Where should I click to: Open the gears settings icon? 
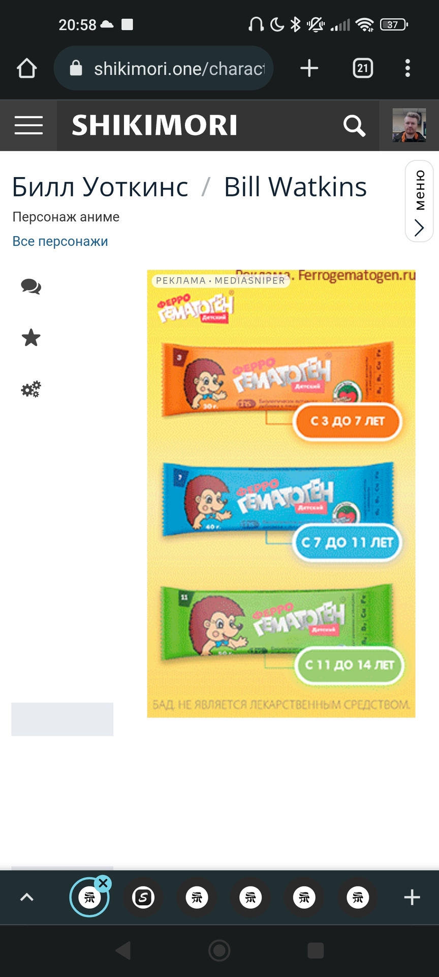(31, 389)
